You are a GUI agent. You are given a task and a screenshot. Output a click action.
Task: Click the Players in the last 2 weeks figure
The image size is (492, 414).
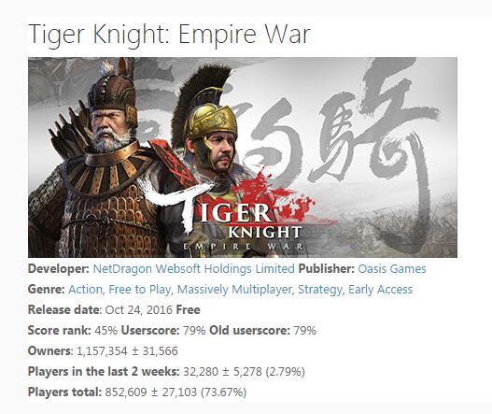244,372
